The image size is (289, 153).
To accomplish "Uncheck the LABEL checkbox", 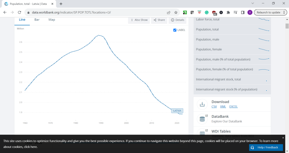I will point(175,30).
